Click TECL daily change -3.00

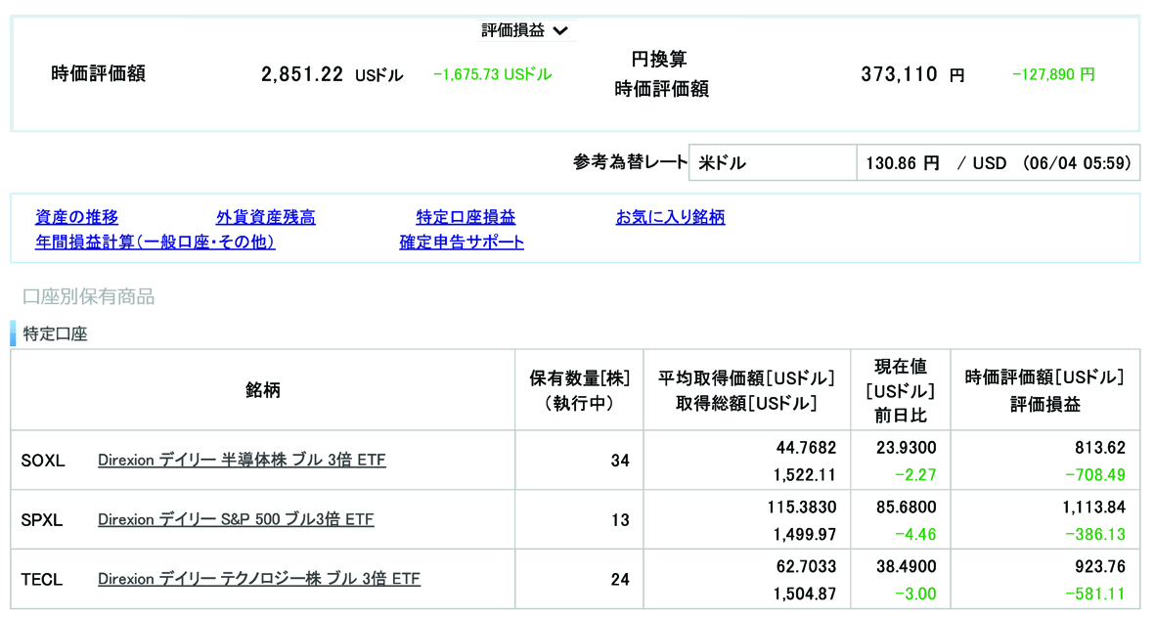pyautogui.click(x=915, y=595)
